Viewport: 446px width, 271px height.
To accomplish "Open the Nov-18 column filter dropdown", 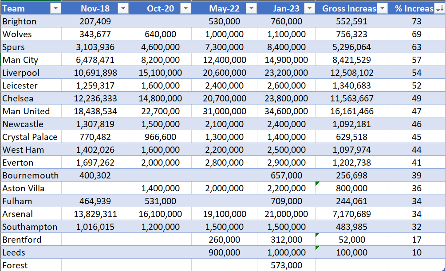I will point(123,8).
